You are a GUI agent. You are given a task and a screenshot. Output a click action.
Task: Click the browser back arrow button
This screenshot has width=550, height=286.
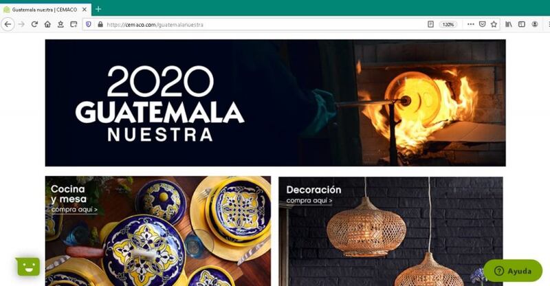[x=8, y=24]
